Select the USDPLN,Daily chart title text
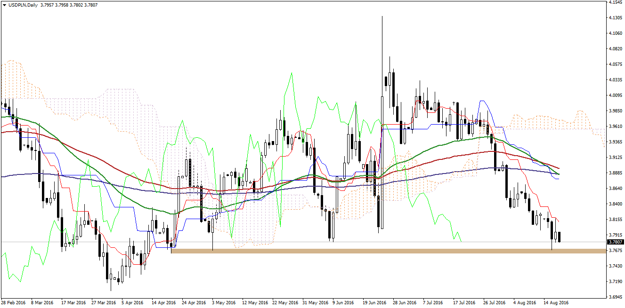The height and width of the screenshot is (308, 625). [23, 5]
